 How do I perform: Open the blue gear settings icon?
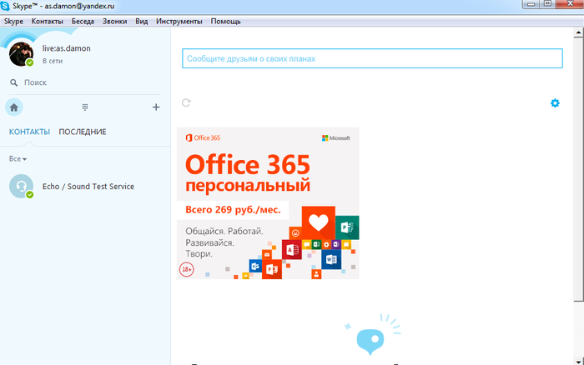tap(555, 103)
